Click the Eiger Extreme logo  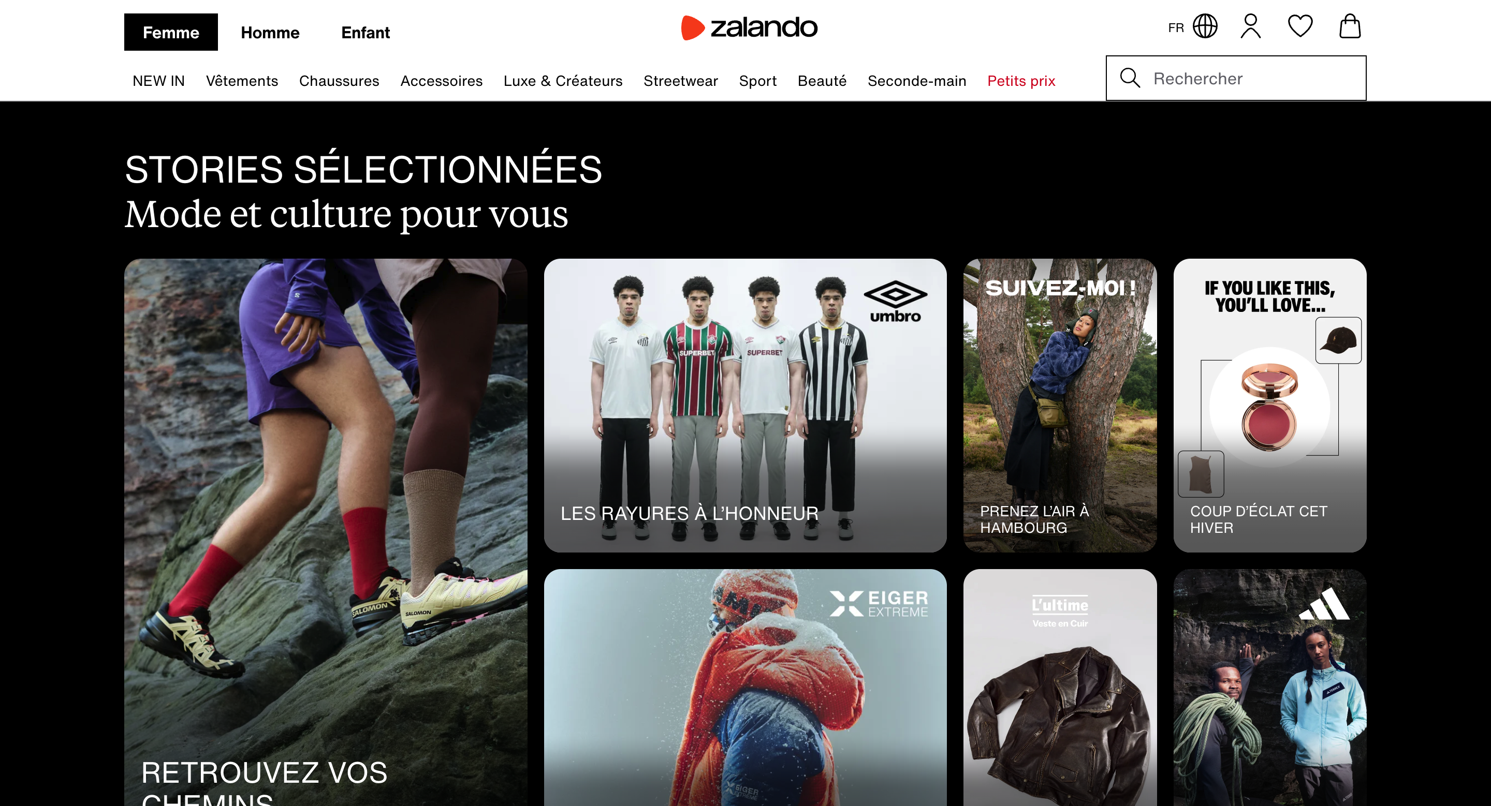tap(879, 604)
